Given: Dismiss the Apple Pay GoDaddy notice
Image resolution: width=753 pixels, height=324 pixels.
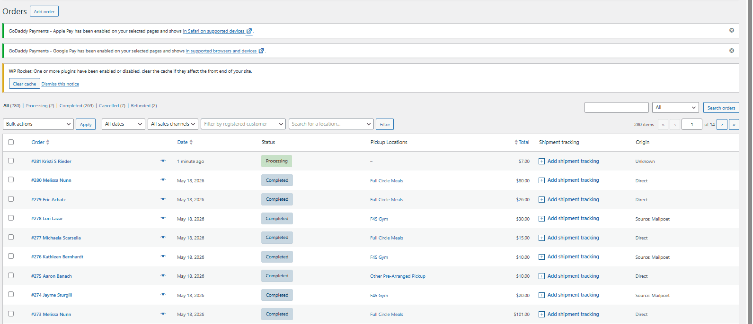Looking at the screenshot, I should pos(732,30).
